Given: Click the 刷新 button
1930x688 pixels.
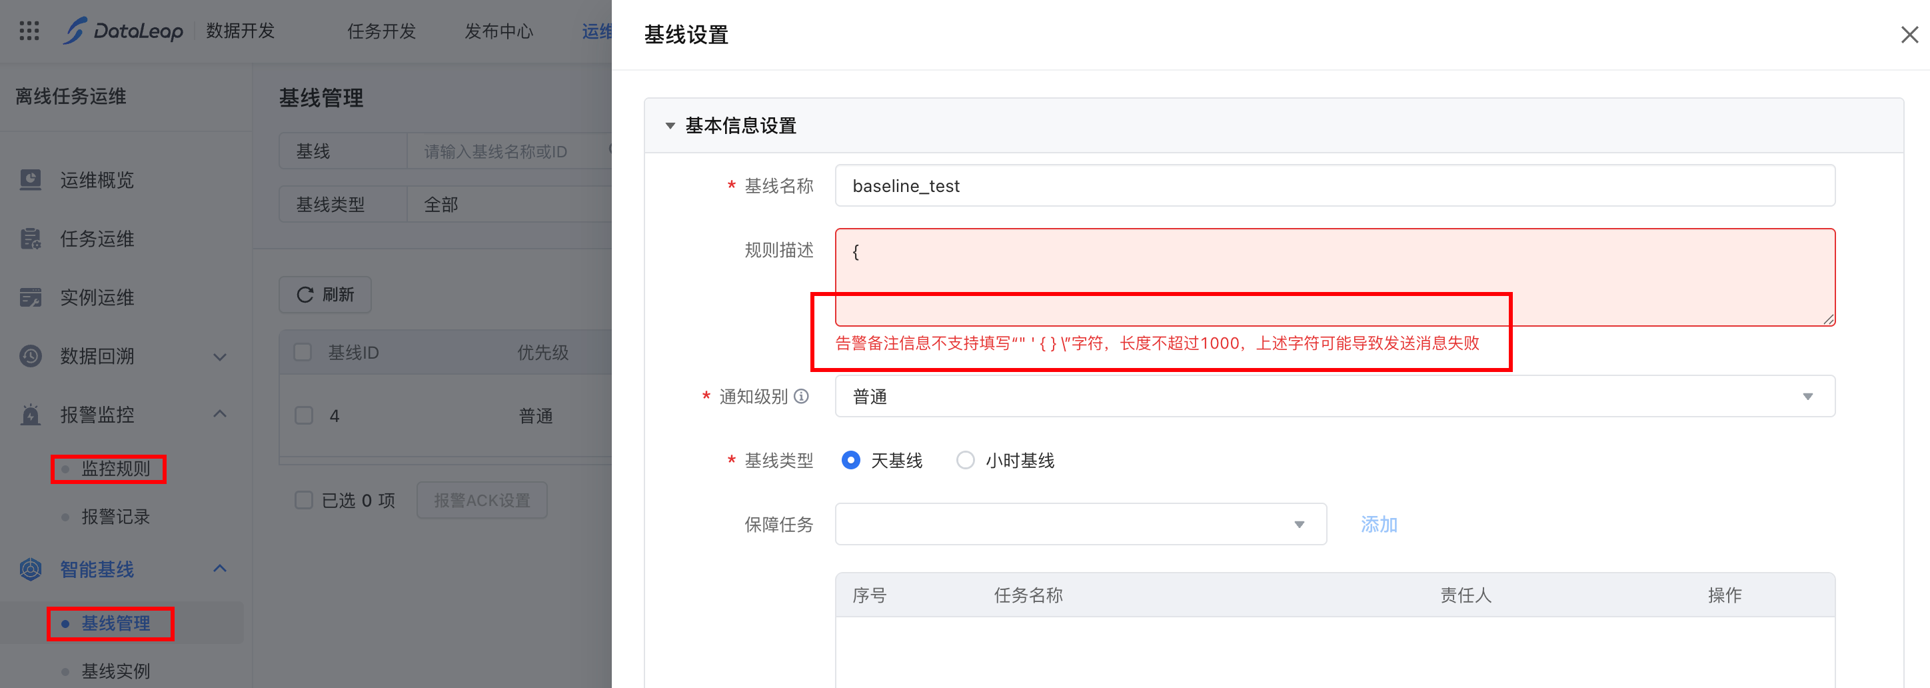Looking at the screenshot, I should [x=325, y=295].
